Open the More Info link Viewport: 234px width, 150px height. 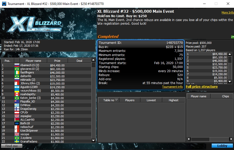[228, 12]
